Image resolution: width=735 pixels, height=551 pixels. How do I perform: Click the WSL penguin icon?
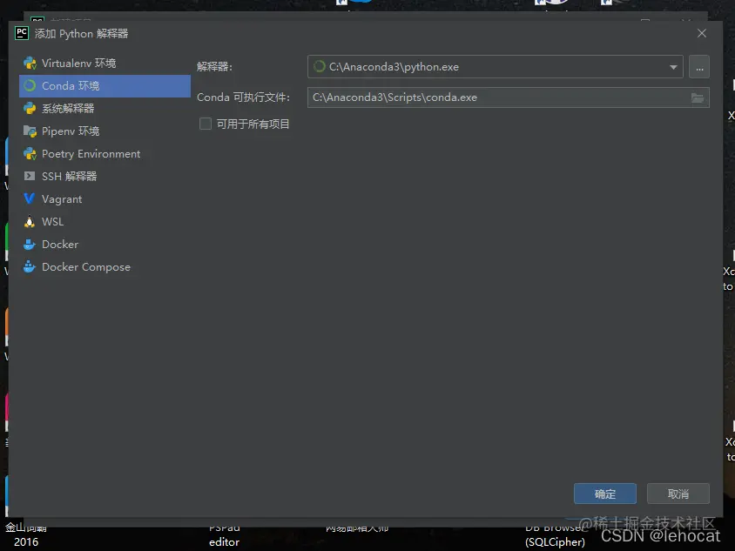pos(30,222)
